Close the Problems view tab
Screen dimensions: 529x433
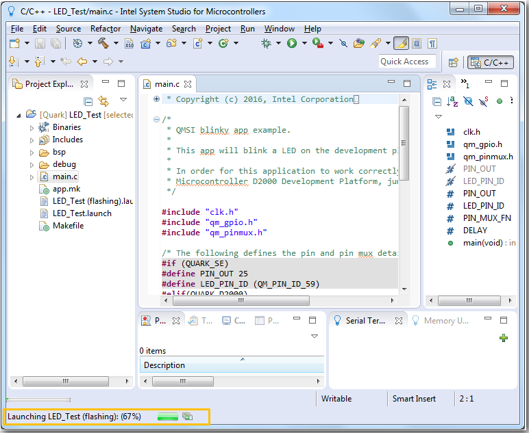(176, 321)
